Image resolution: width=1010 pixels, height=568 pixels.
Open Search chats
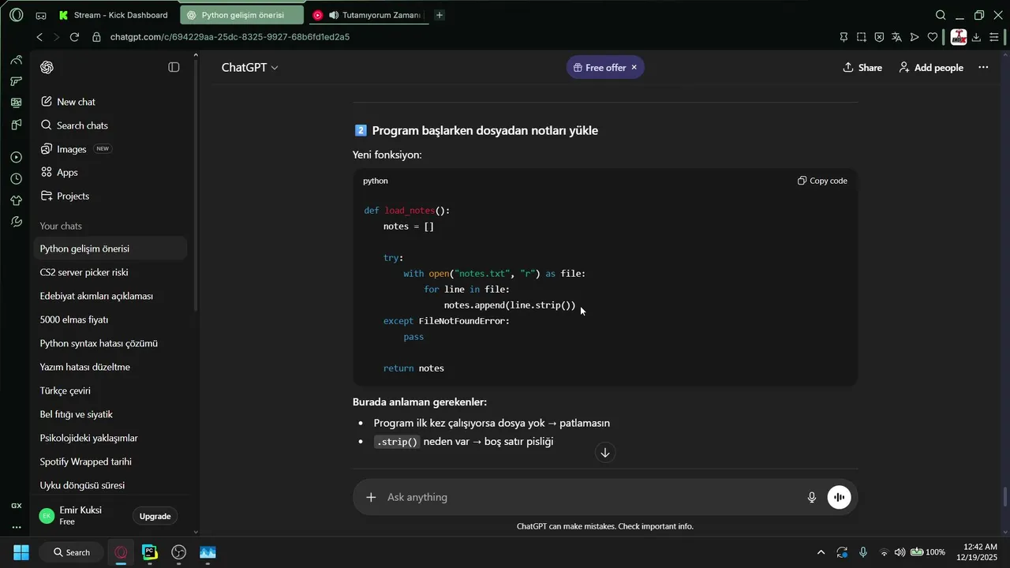111,125
